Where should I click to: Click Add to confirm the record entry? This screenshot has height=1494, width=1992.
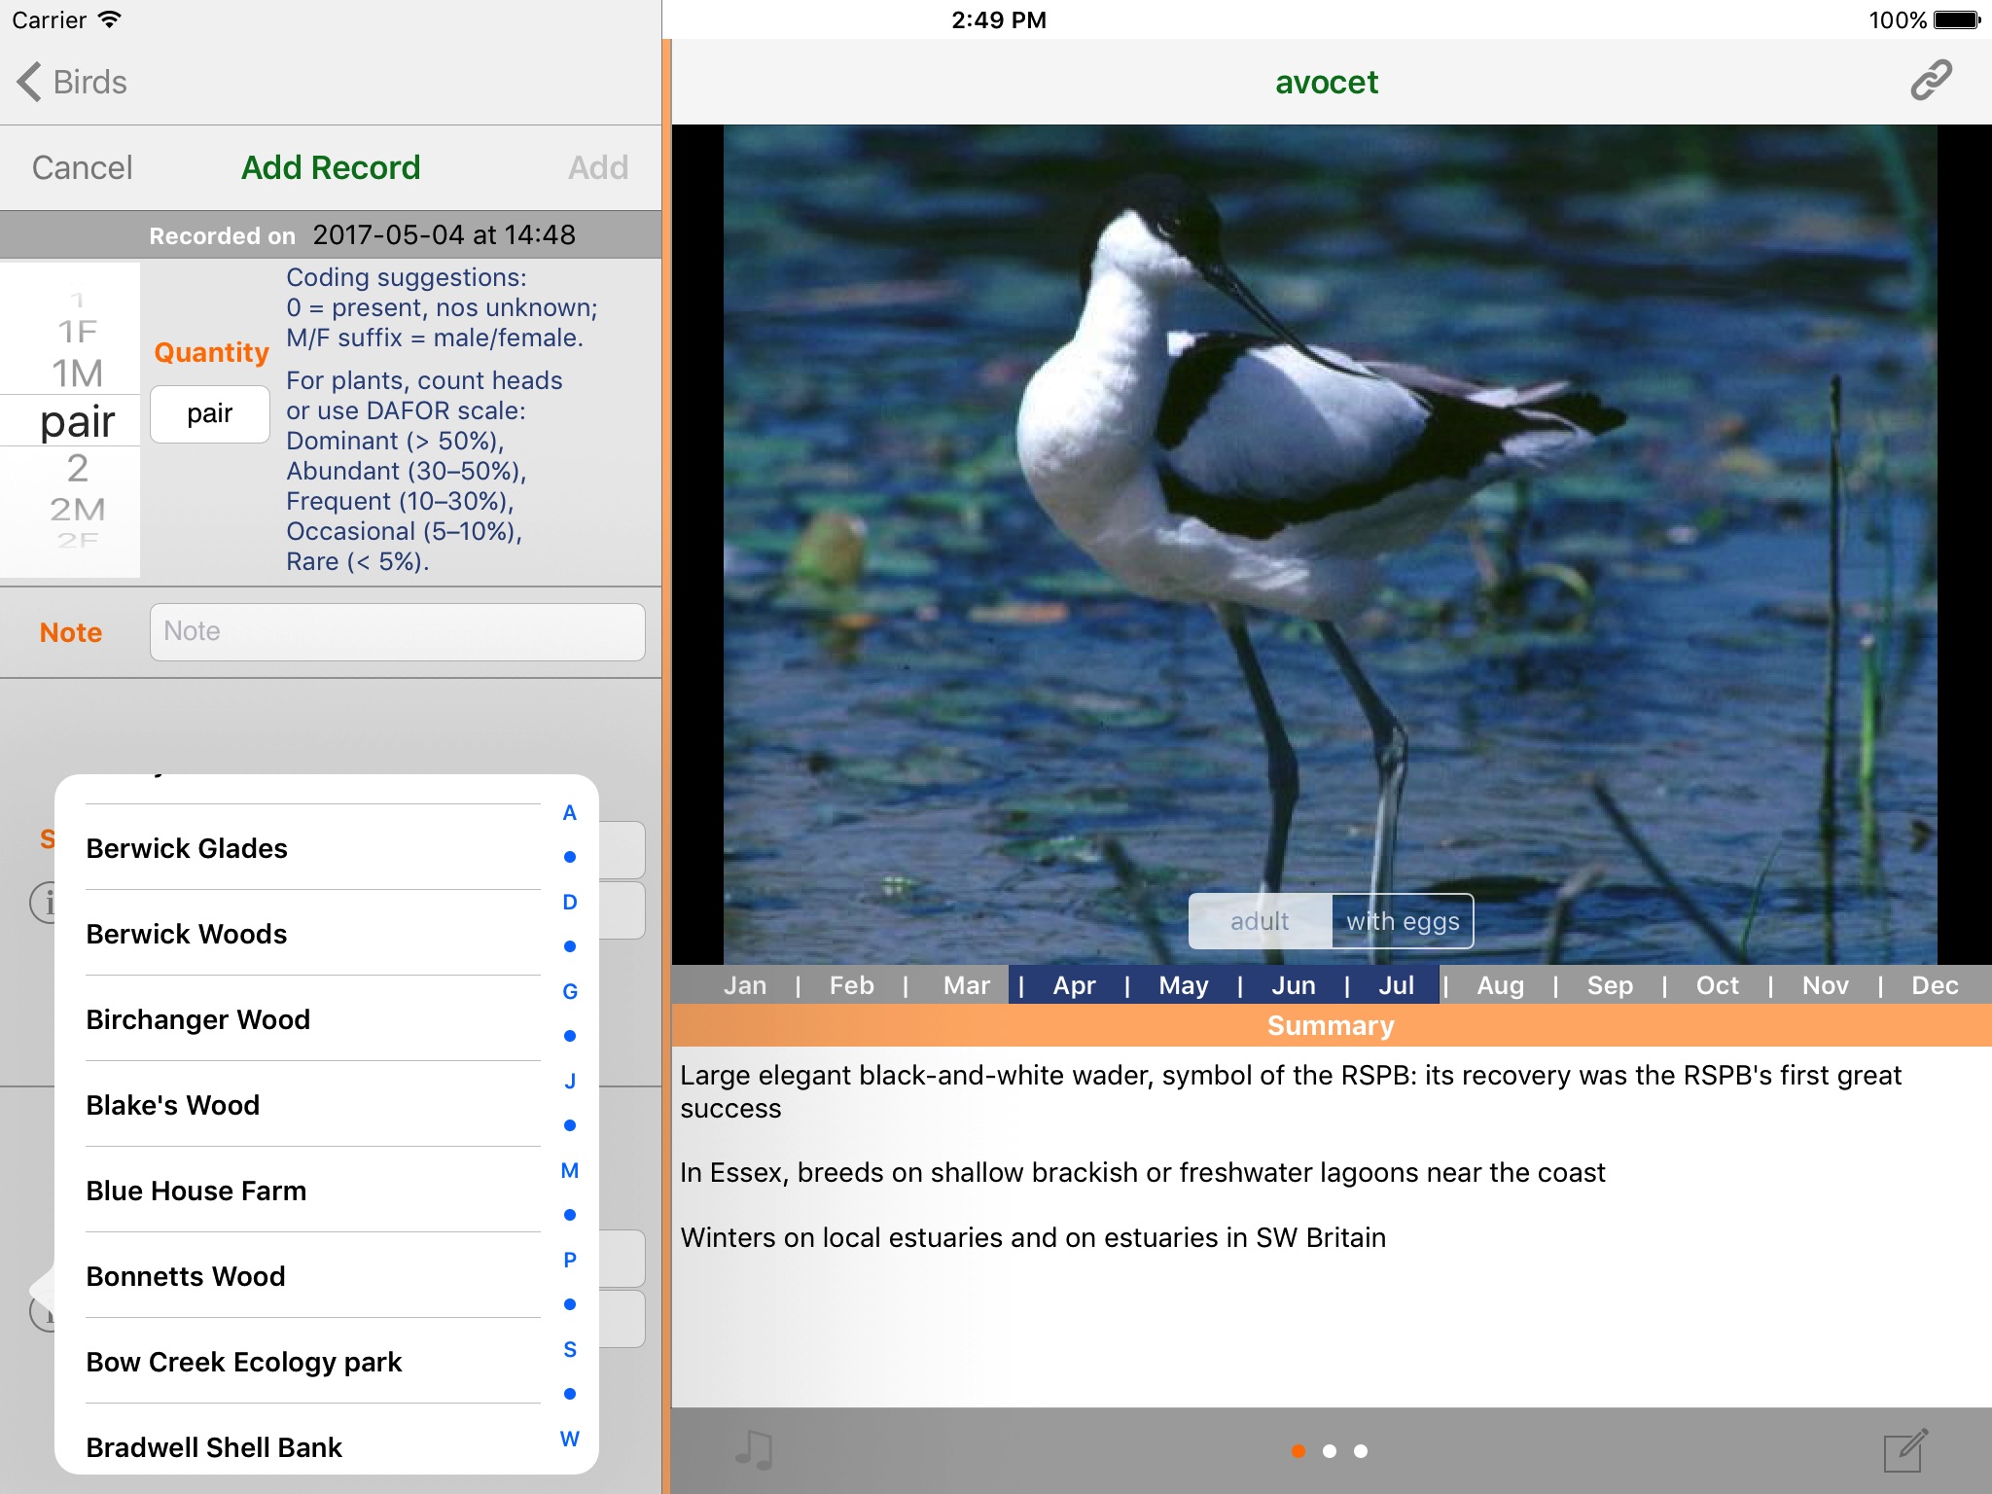click(599, 166)
